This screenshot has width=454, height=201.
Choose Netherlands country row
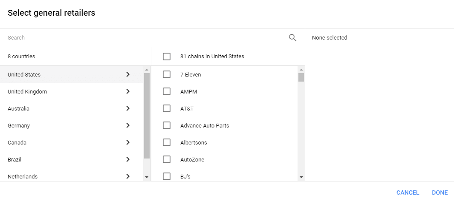tap(72, 176)
